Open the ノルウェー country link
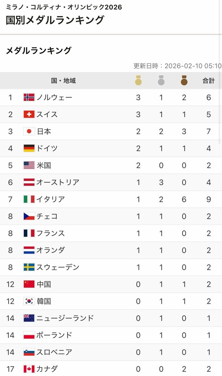This screenshot has width=222, height=376. [x=54, y=97]
